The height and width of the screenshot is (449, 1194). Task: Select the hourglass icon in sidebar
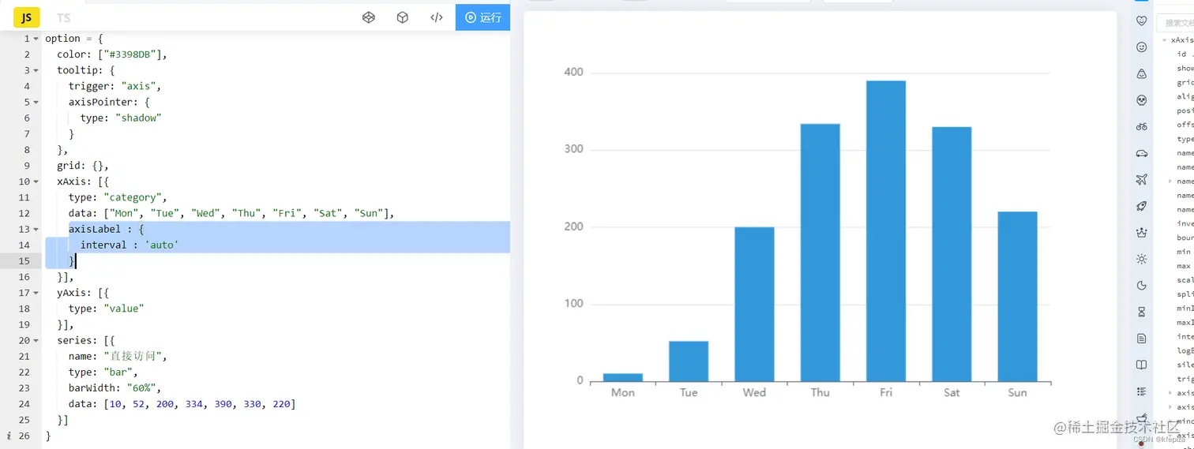coord(1141,312)
